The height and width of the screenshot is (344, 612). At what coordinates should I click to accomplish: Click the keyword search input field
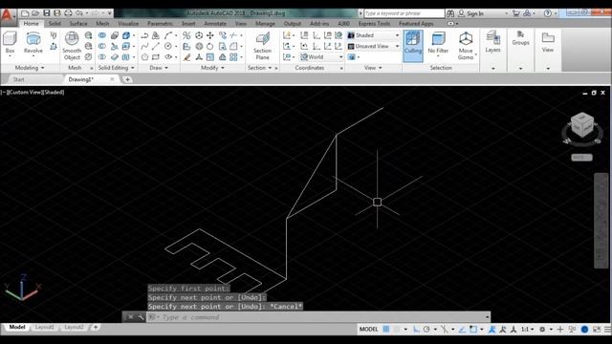[x=404, y=13]
